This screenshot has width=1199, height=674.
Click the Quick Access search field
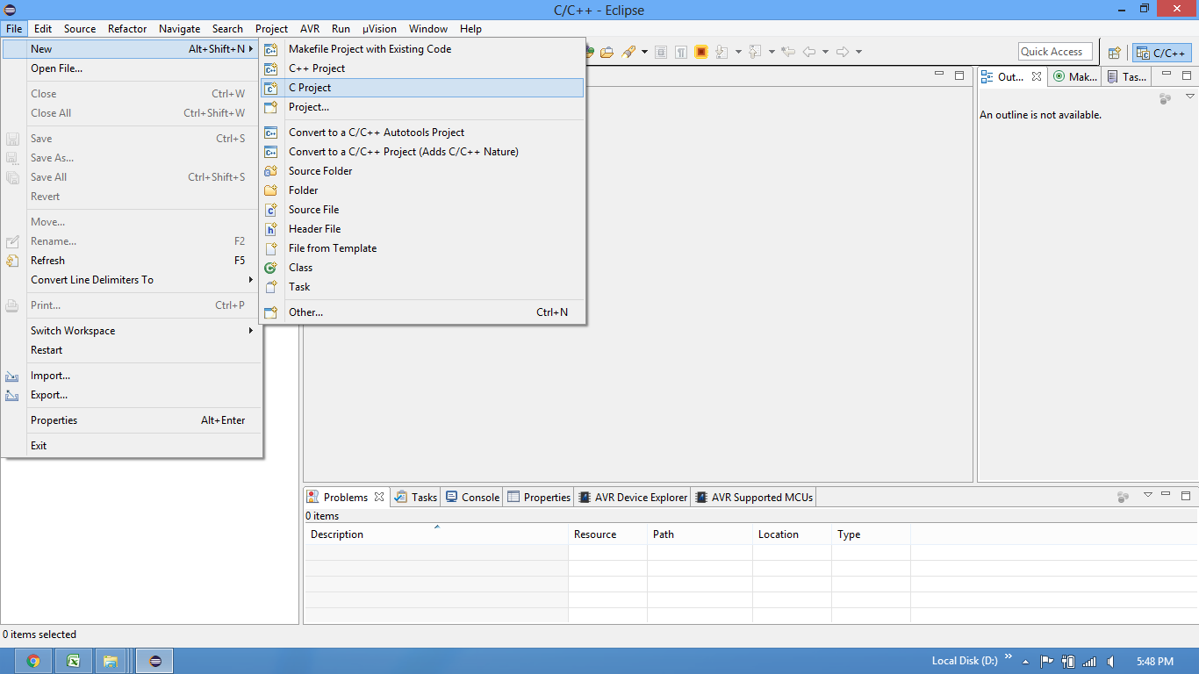pyautogui.click(x=1055, y=52)
